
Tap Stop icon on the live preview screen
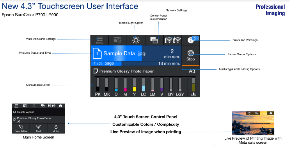coord(270,132)
